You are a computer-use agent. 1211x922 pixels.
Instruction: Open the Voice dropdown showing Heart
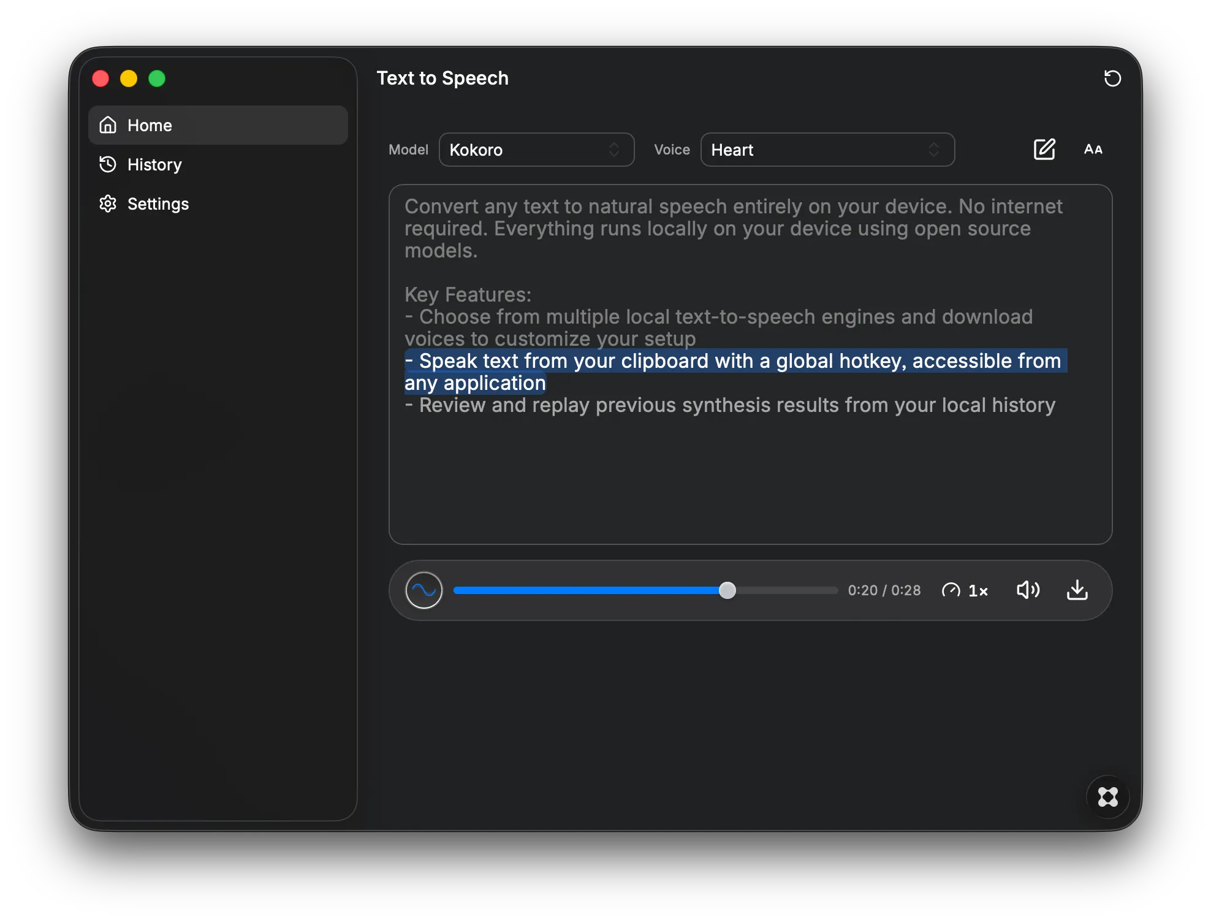pos(827,150)
